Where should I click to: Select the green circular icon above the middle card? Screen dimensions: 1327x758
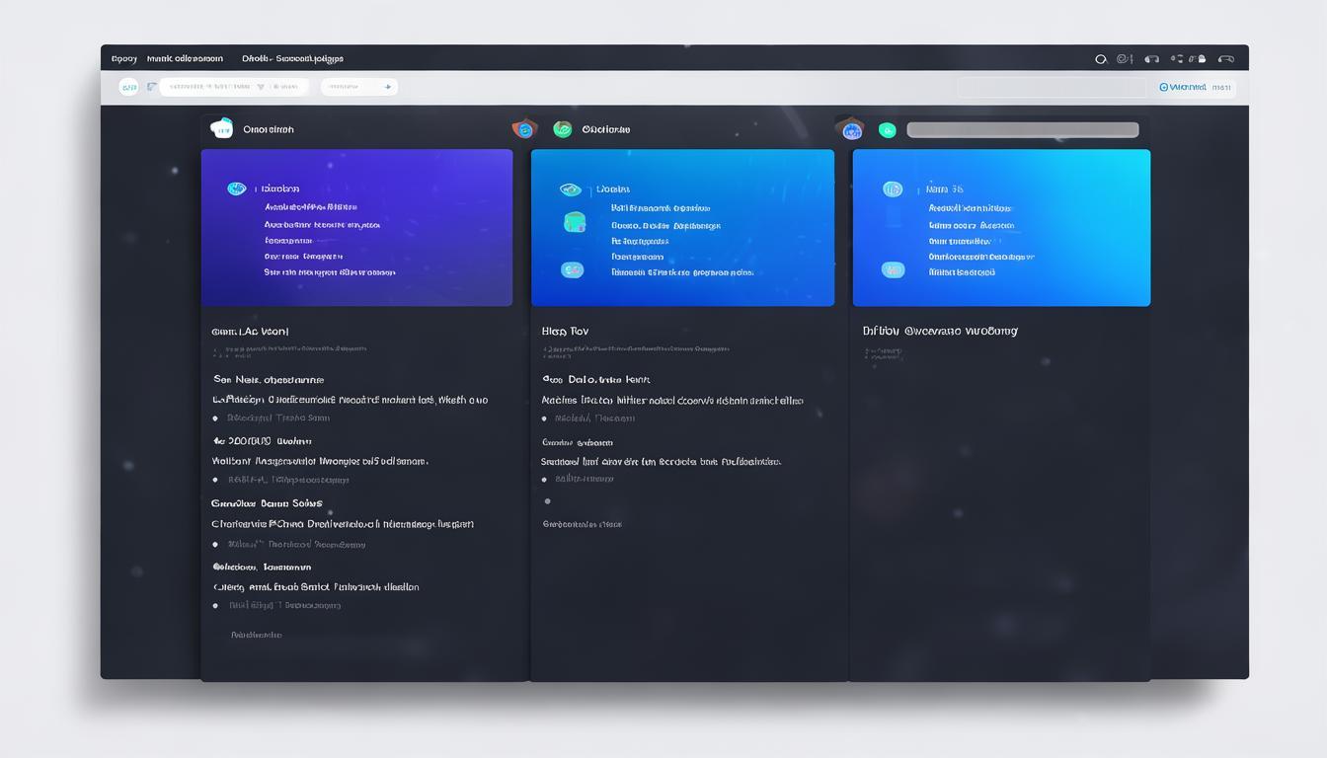tap(563, 129)
